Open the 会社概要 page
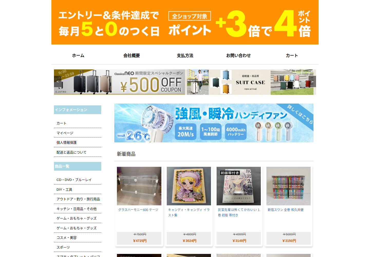 [132, 56]
